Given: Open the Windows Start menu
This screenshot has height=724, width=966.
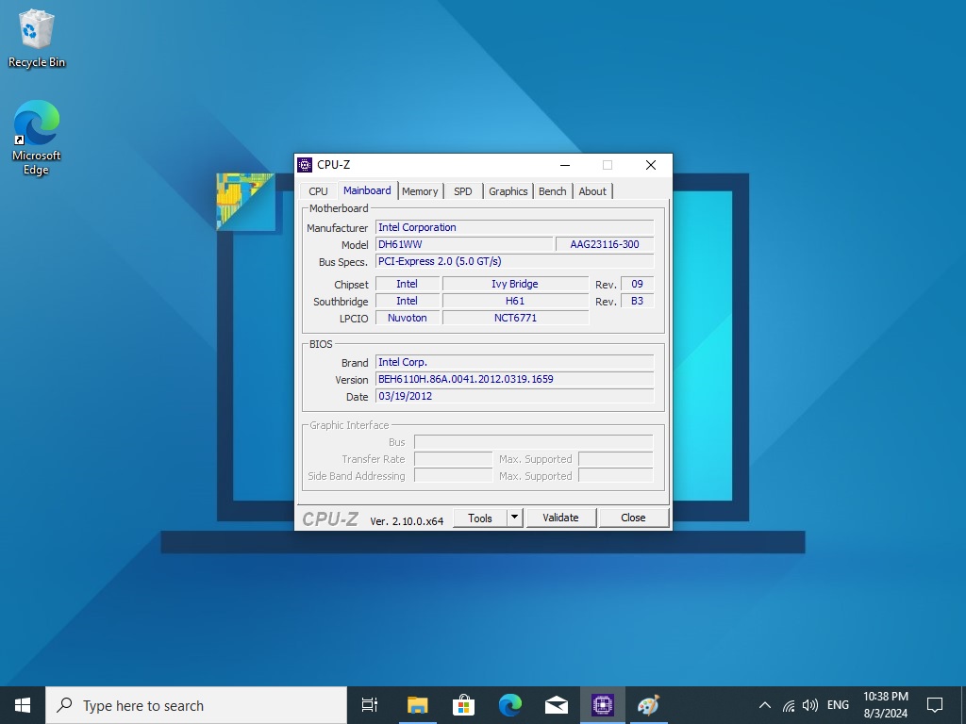Looking at the screenshot, I should tap(23, 705).
